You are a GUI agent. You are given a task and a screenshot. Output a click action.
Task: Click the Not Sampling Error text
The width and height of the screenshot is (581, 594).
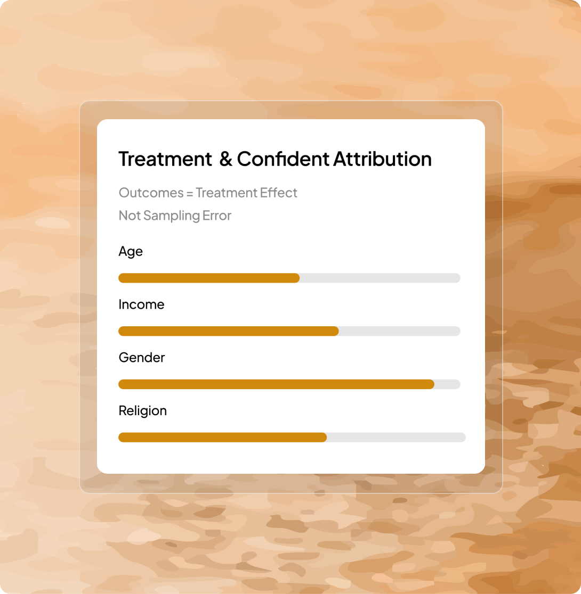[x=175, y=216]
